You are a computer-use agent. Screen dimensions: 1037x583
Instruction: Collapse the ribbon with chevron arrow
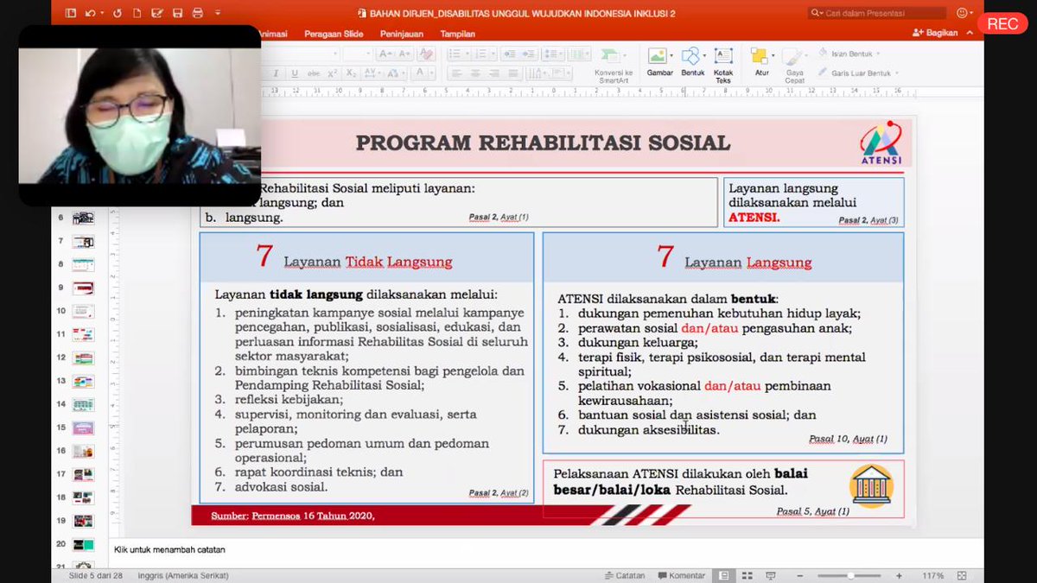pyautogui.click(x=970, y=32)
